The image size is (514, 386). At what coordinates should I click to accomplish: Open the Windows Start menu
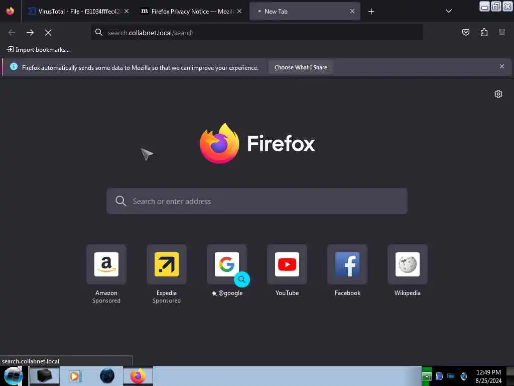pyautogui.click(x=13, y=376)
